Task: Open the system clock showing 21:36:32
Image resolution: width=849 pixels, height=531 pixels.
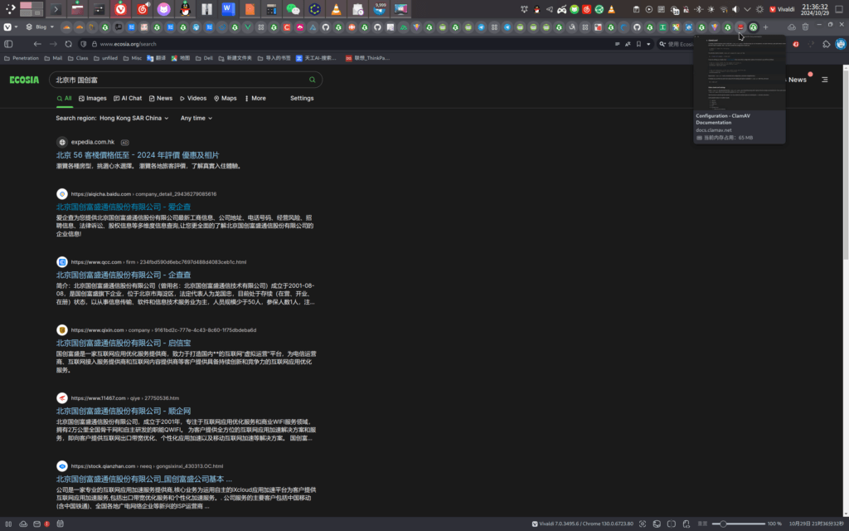Action: tap(814, 10)
